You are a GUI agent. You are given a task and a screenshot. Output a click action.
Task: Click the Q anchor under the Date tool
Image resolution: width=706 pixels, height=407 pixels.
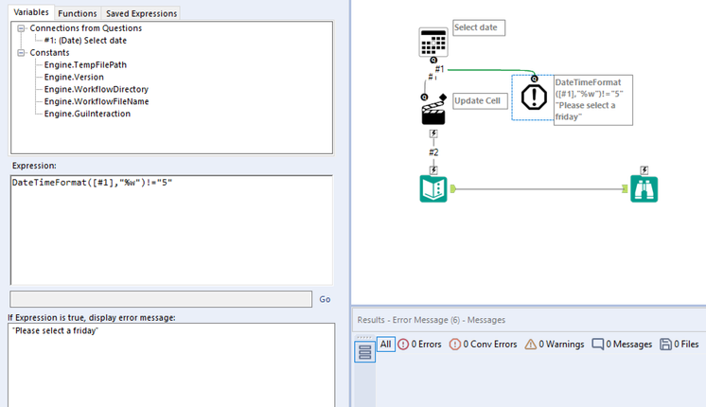click(x=433, y=60)
